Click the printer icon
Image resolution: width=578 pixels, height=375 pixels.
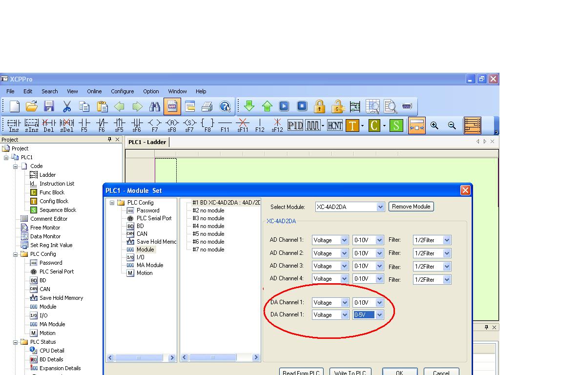pyautogui.click(x=207, y=106)
